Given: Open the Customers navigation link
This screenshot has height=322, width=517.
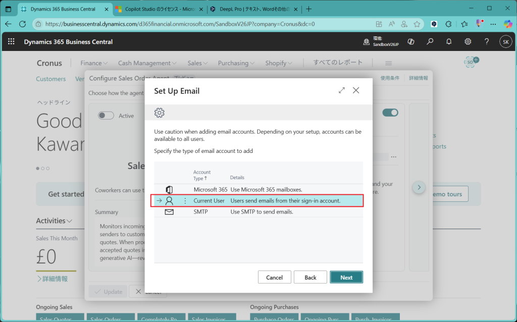Looking at the screenshot, I should (51, 79).
